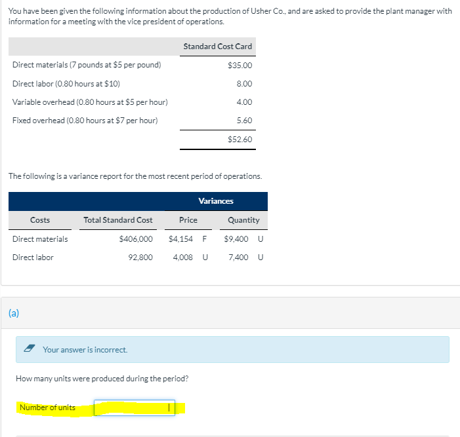
Task: Click 'Direct labor' in variance report
Action: [33, 257]
